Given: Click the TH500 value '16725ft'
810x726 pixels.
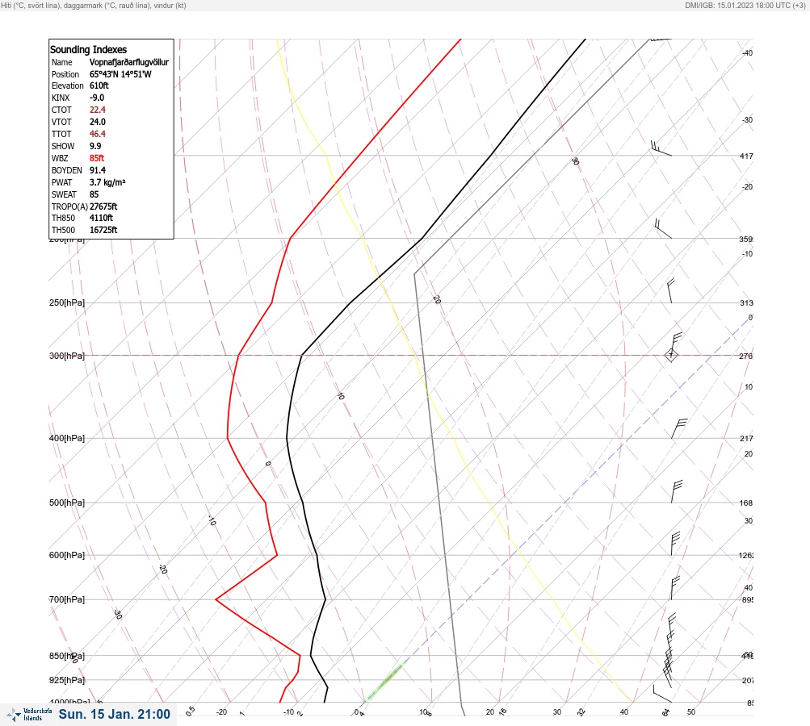Looking at the screenshot, I should pyautogui.click(x=103, y=230).
